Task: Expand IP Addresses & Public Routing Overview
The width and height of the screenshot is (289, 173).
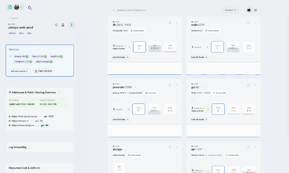Action: (x=59, y=93)
